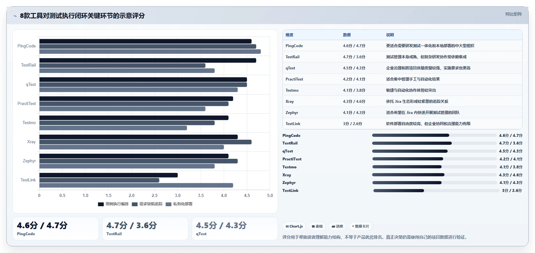
Task: Click the Zephyr name cell in the table
Action: (292, 113)
